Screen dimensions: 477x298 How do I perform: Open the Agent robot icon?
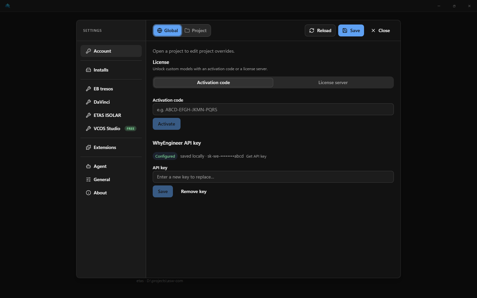(x=88, y=166)
